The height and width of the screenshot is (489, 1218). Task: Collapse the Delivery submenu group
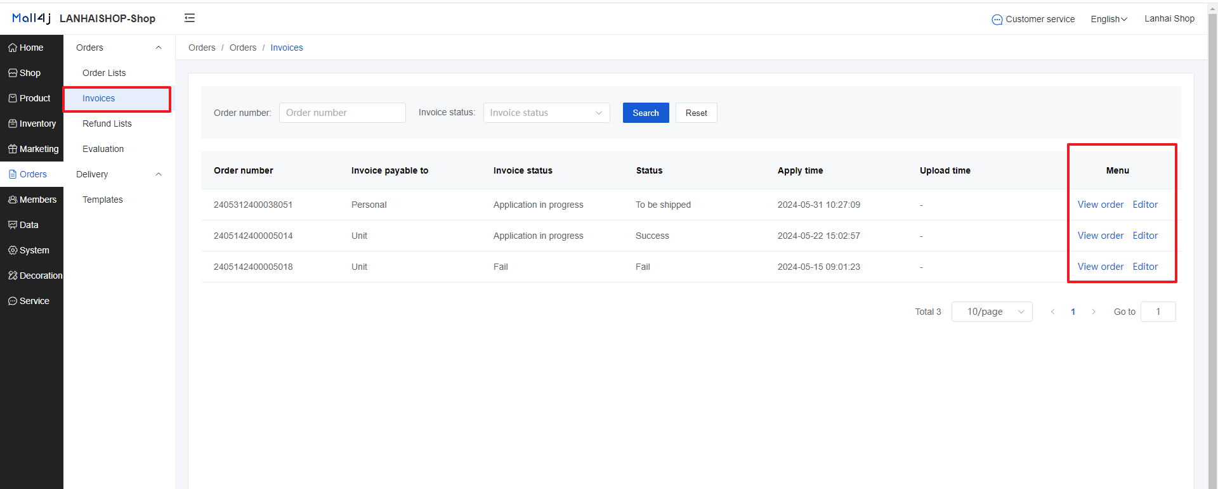tap(119, 174)
